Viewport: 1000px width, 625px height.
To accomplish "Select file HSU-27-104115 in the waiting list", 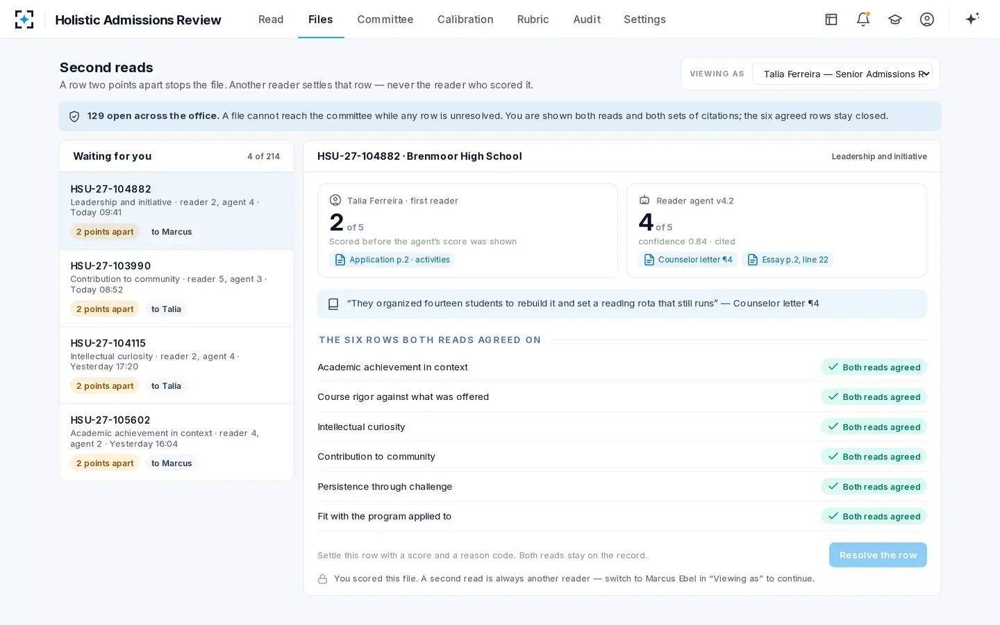I will pyautogui.click(x=176, y=365).
